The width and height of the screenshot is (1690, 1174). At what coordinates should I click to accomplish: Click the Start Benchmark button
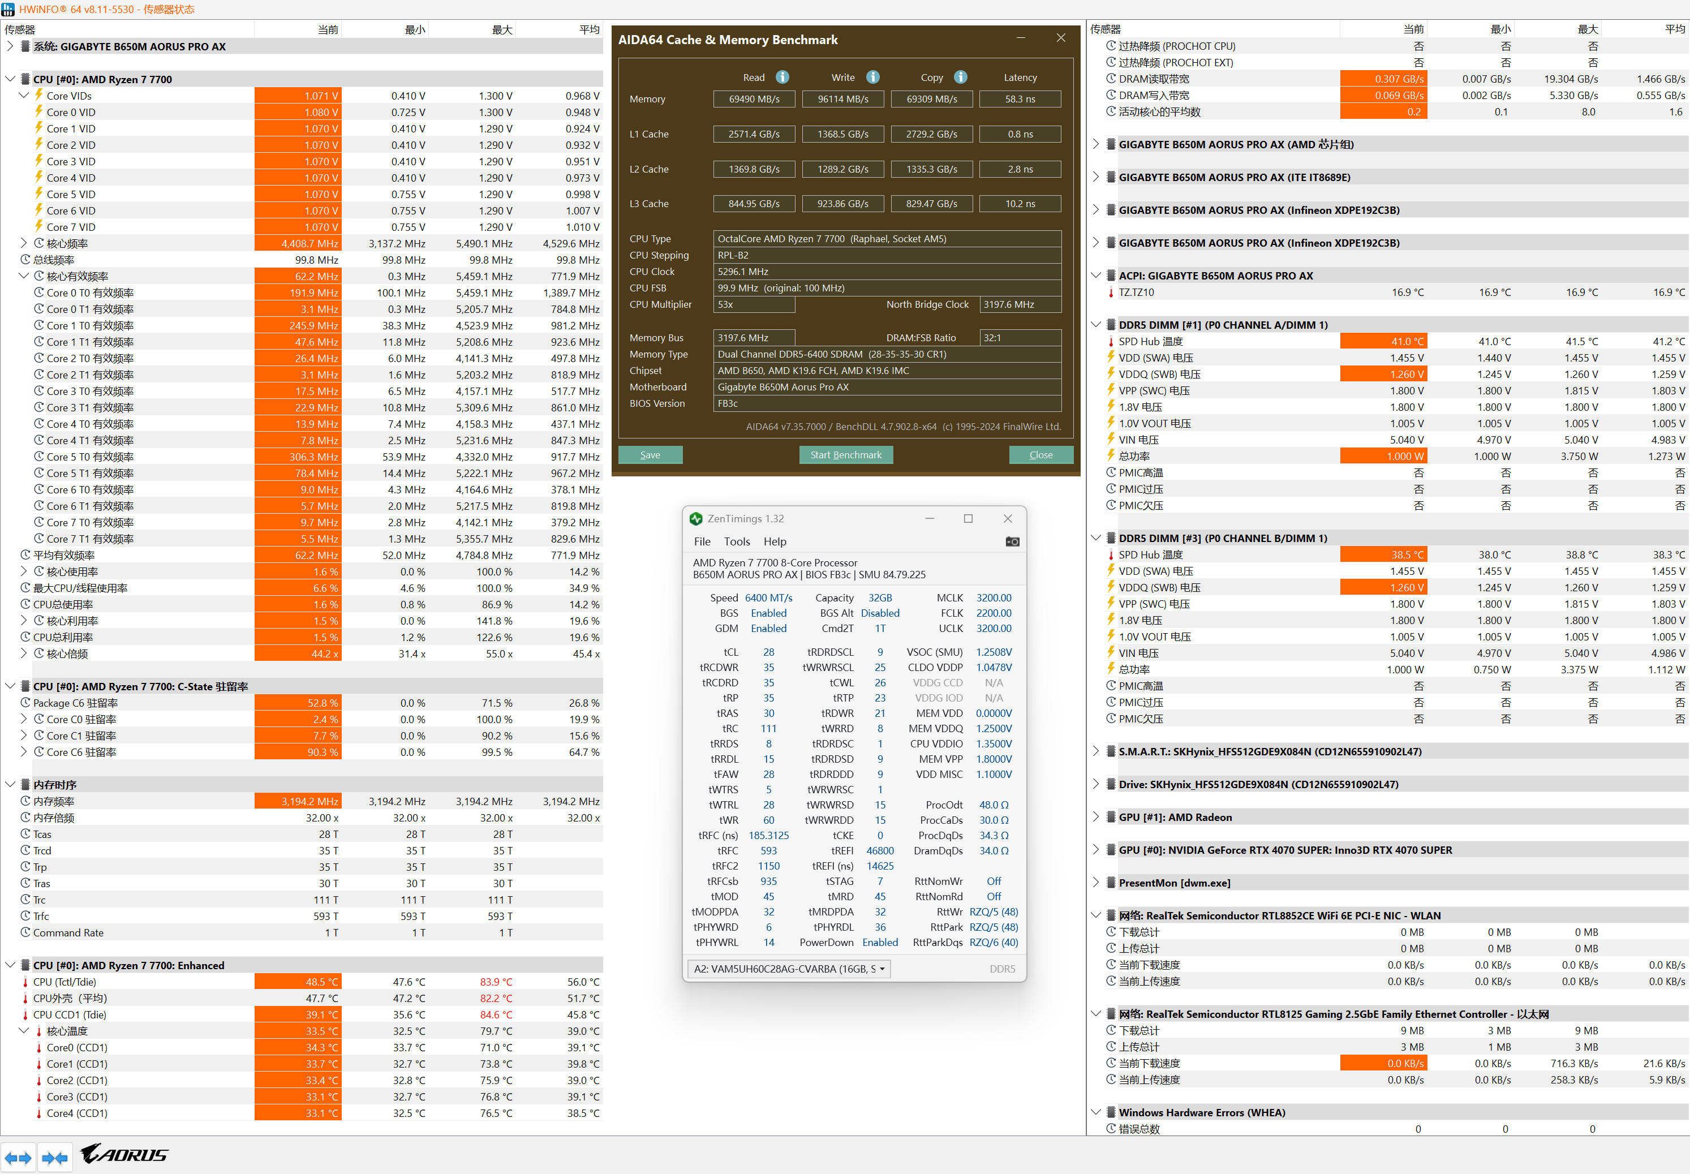pos(846,454)
